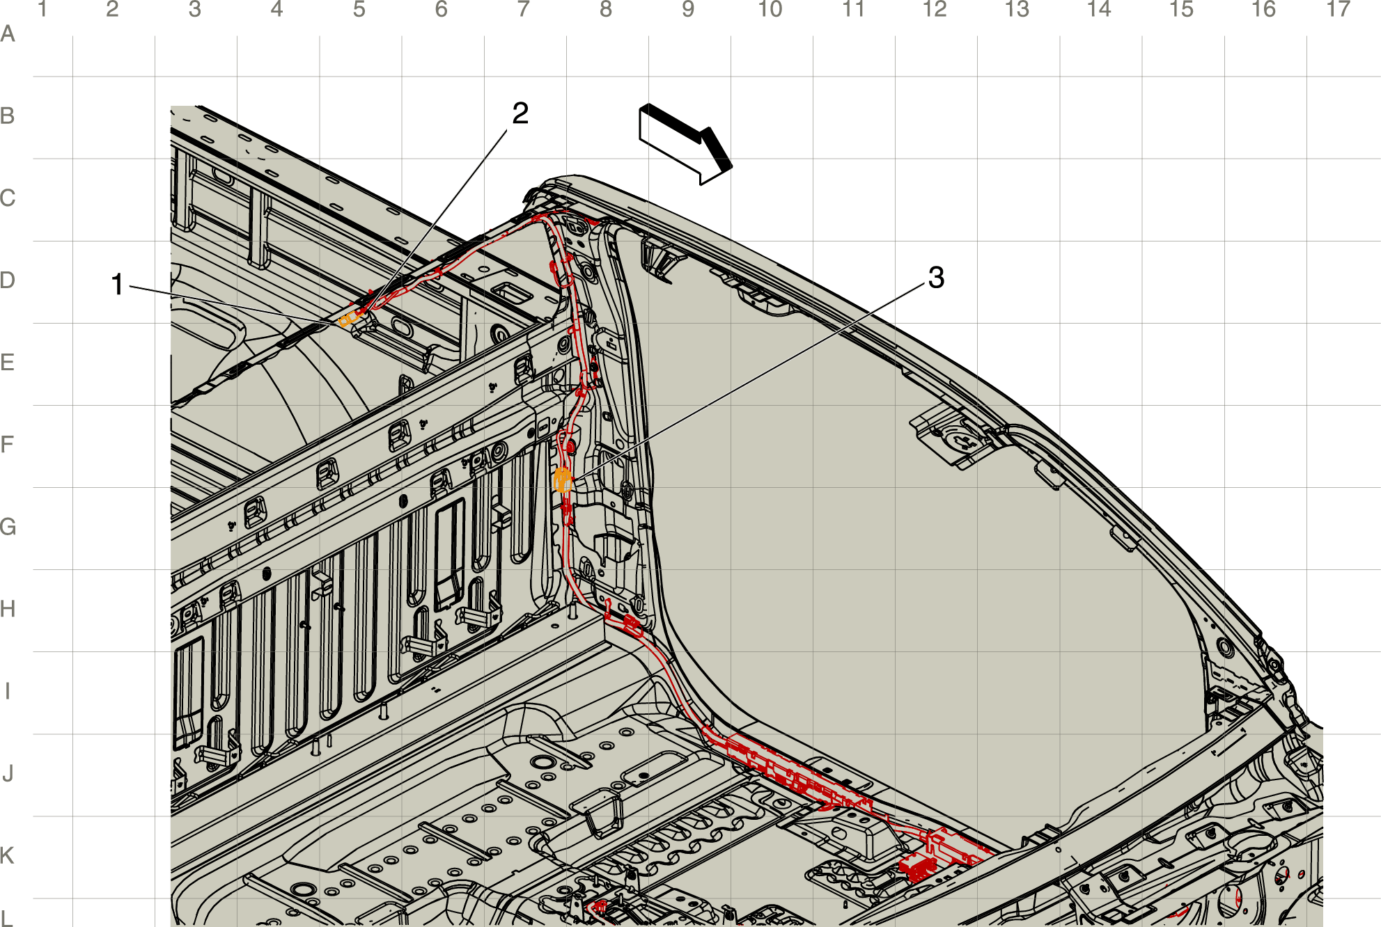1381x927 pixels.
Task: Click grid row label C on left ruler
Action: 8,198
